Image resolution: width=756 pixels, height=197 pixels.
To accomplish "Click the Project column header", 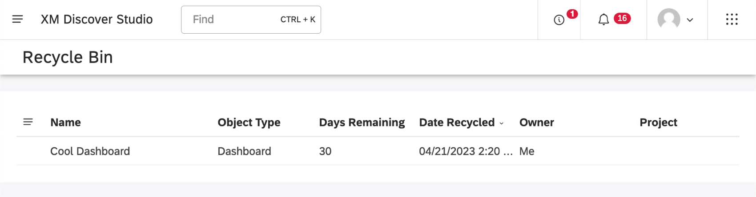I will click(x=658, y=122).
